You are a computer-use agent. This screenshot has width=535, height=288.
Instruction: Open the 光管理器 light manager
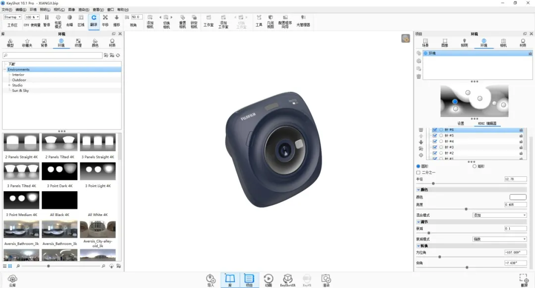pyautogui.click(x=303, y=20)
